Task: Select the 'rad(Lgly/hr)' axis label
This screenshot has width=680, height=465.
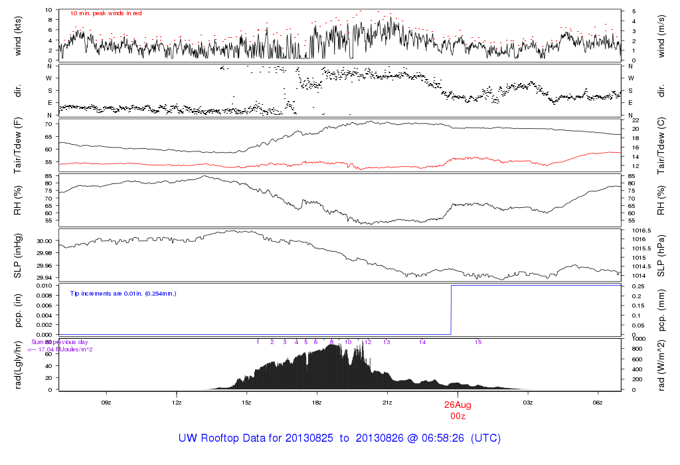Action: click(18, 365)
